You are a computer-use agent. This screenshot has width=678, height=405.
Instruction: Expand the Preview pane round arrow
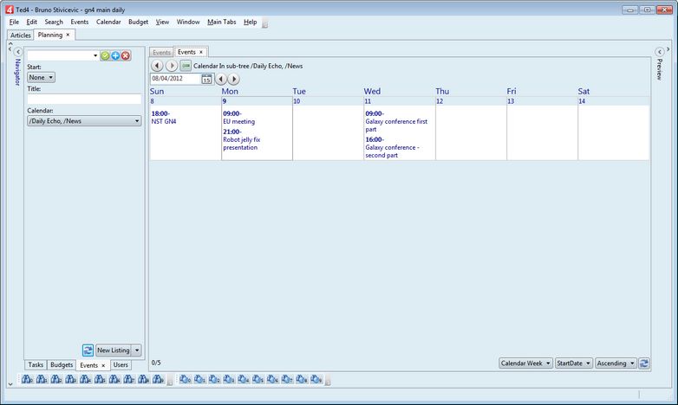[660, 52]
